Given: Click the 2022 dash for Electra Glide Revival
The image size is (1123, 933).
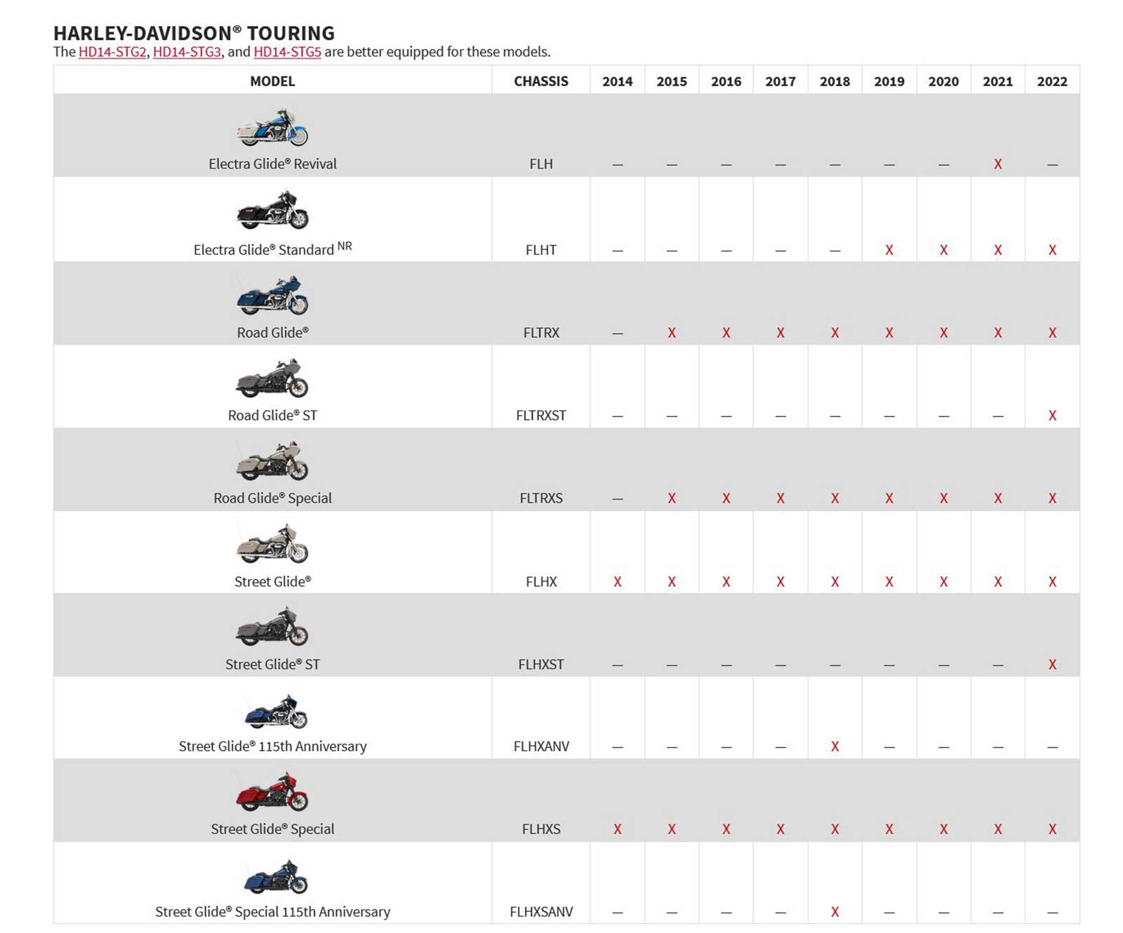Looking at the screenshot, I should click(x=1052, y=165).
